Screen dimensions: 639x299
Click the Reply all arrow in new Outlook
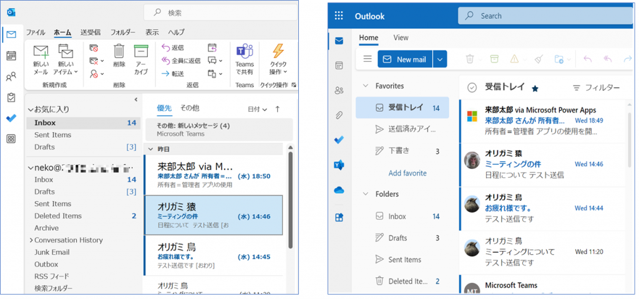pyautogui.click(x=608, y=59)
